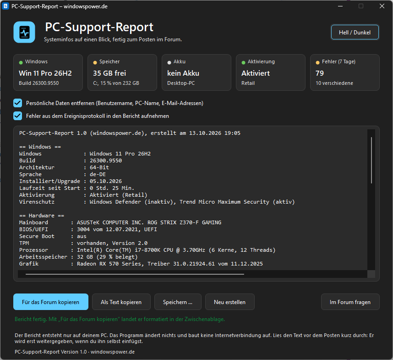
Task: Close the PC-Support-Report window
Action: 382,6
